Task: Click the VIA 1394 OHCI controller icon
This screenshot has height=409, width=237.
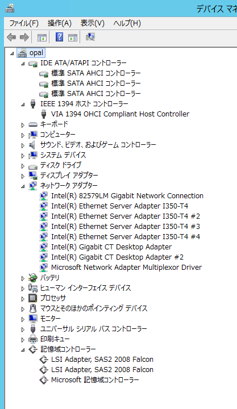Action: point(44,114)
